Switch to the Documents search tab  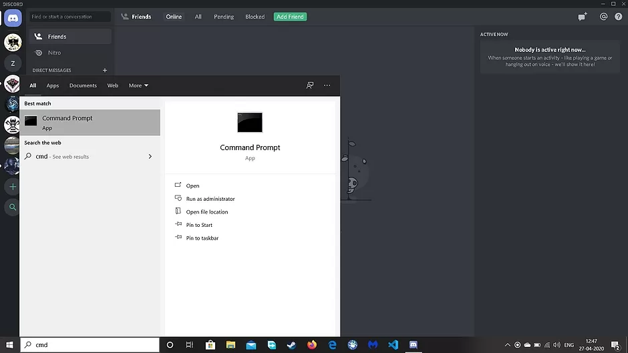83,85
